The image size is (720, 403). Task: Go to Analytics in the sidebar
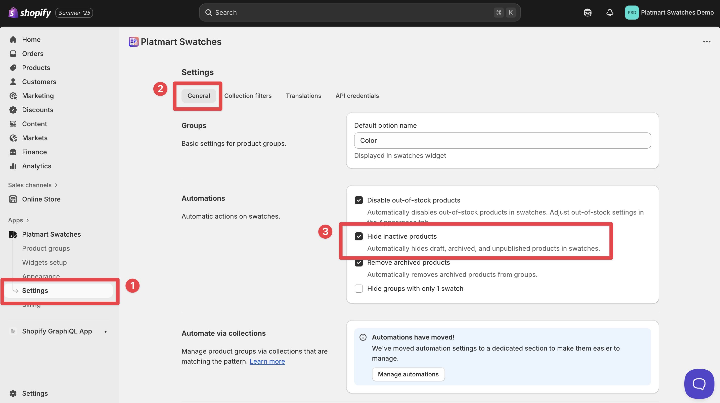pos(37,166)
